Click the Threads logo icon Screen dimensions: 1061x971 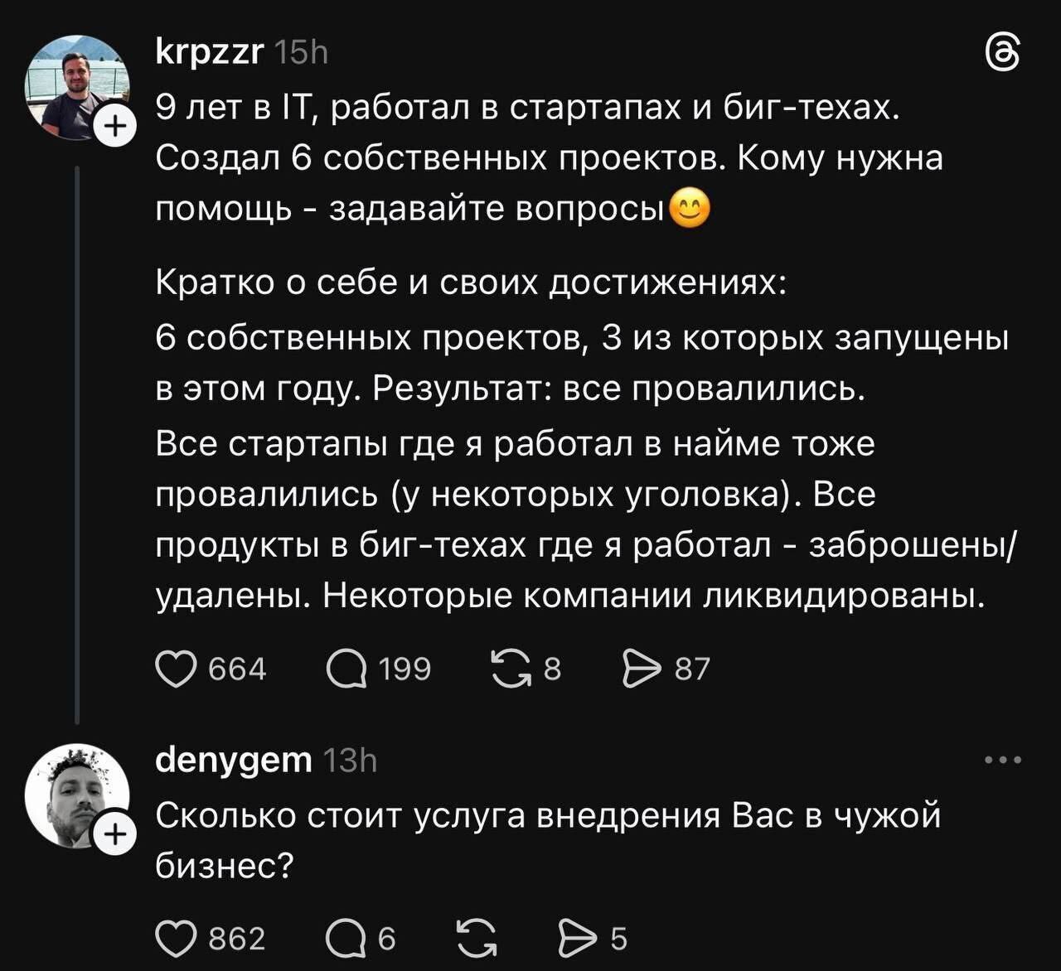[x=1001, y=56]
